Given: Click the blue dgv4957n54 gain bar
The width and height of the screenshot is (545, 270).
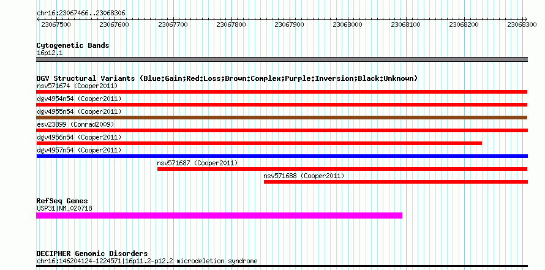Looking at the screenshot, I should pos(282,156).
